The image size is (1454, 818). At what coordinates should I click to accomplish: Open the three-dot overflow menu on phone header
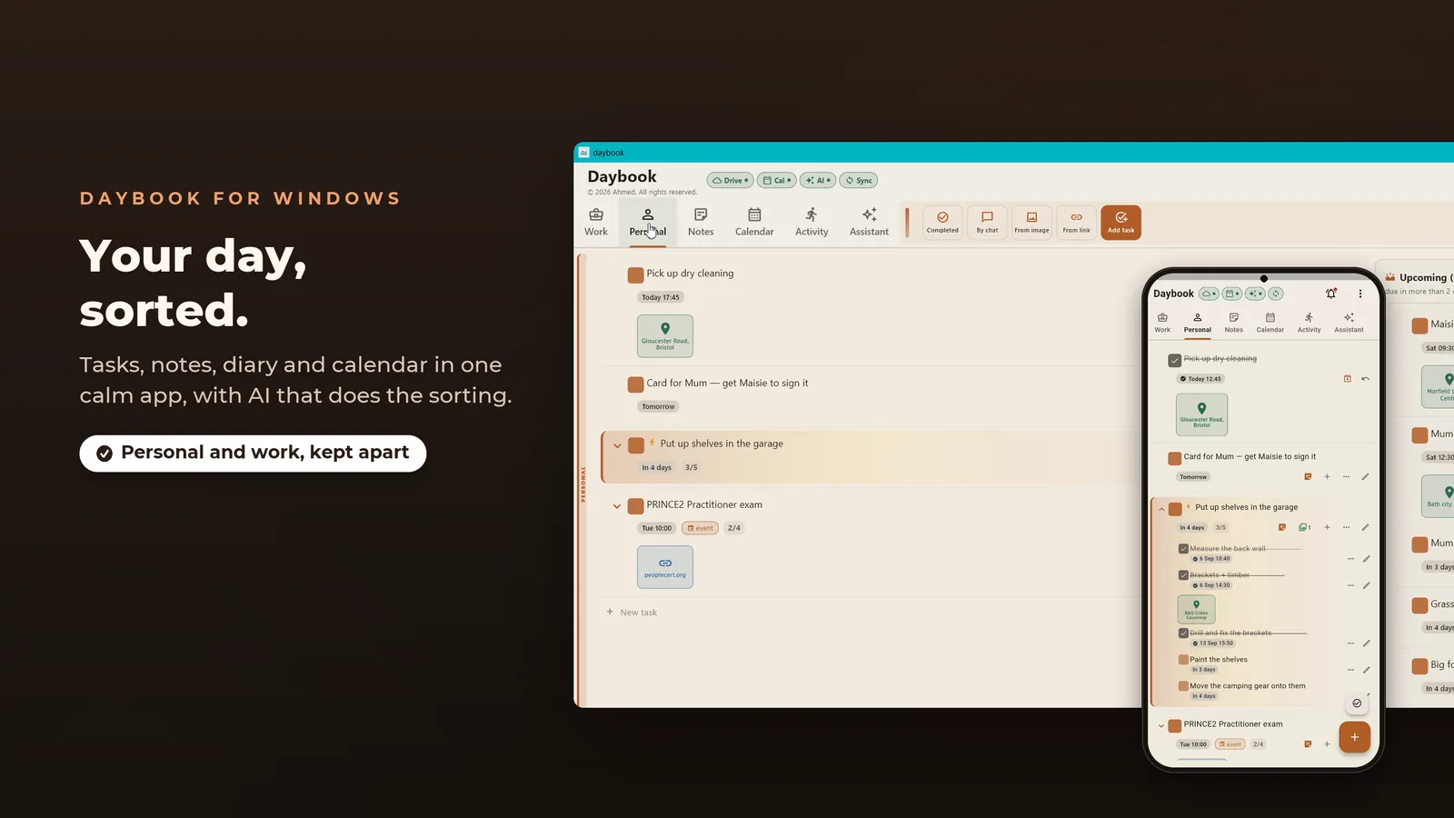click(1360, 294)
